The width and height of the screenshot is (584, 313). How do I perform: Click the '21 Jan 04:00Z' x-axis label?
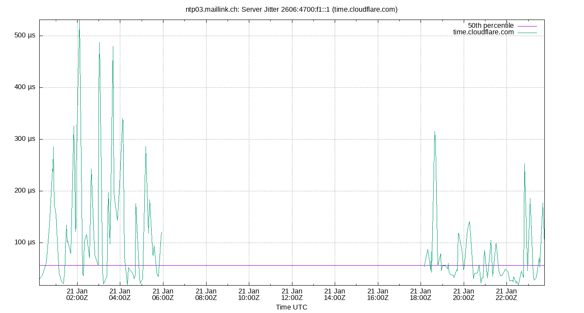120,294
